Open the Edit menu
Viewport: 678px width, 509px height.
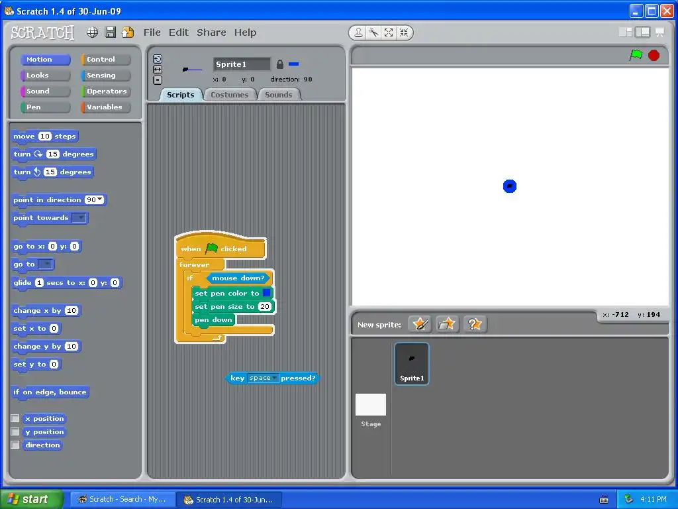179,32
